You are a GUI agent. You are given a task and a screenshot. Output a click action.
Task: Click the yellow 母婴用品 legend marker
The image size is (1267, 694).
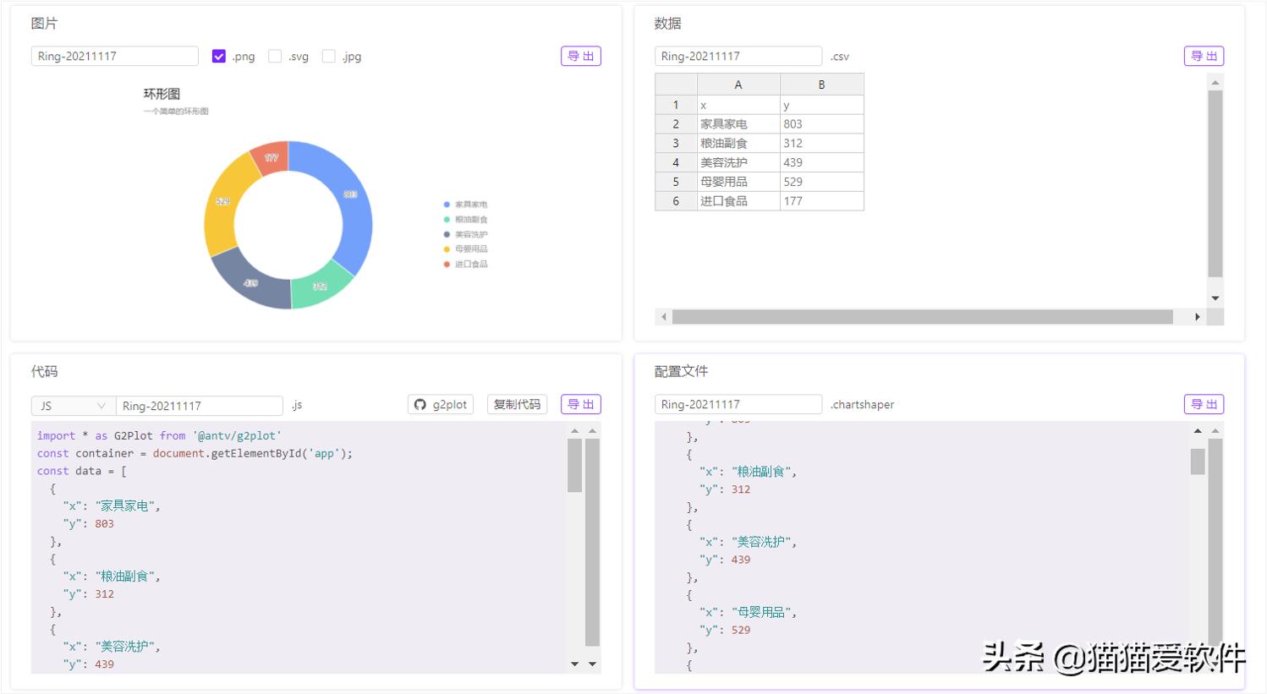tap(447, 249)
